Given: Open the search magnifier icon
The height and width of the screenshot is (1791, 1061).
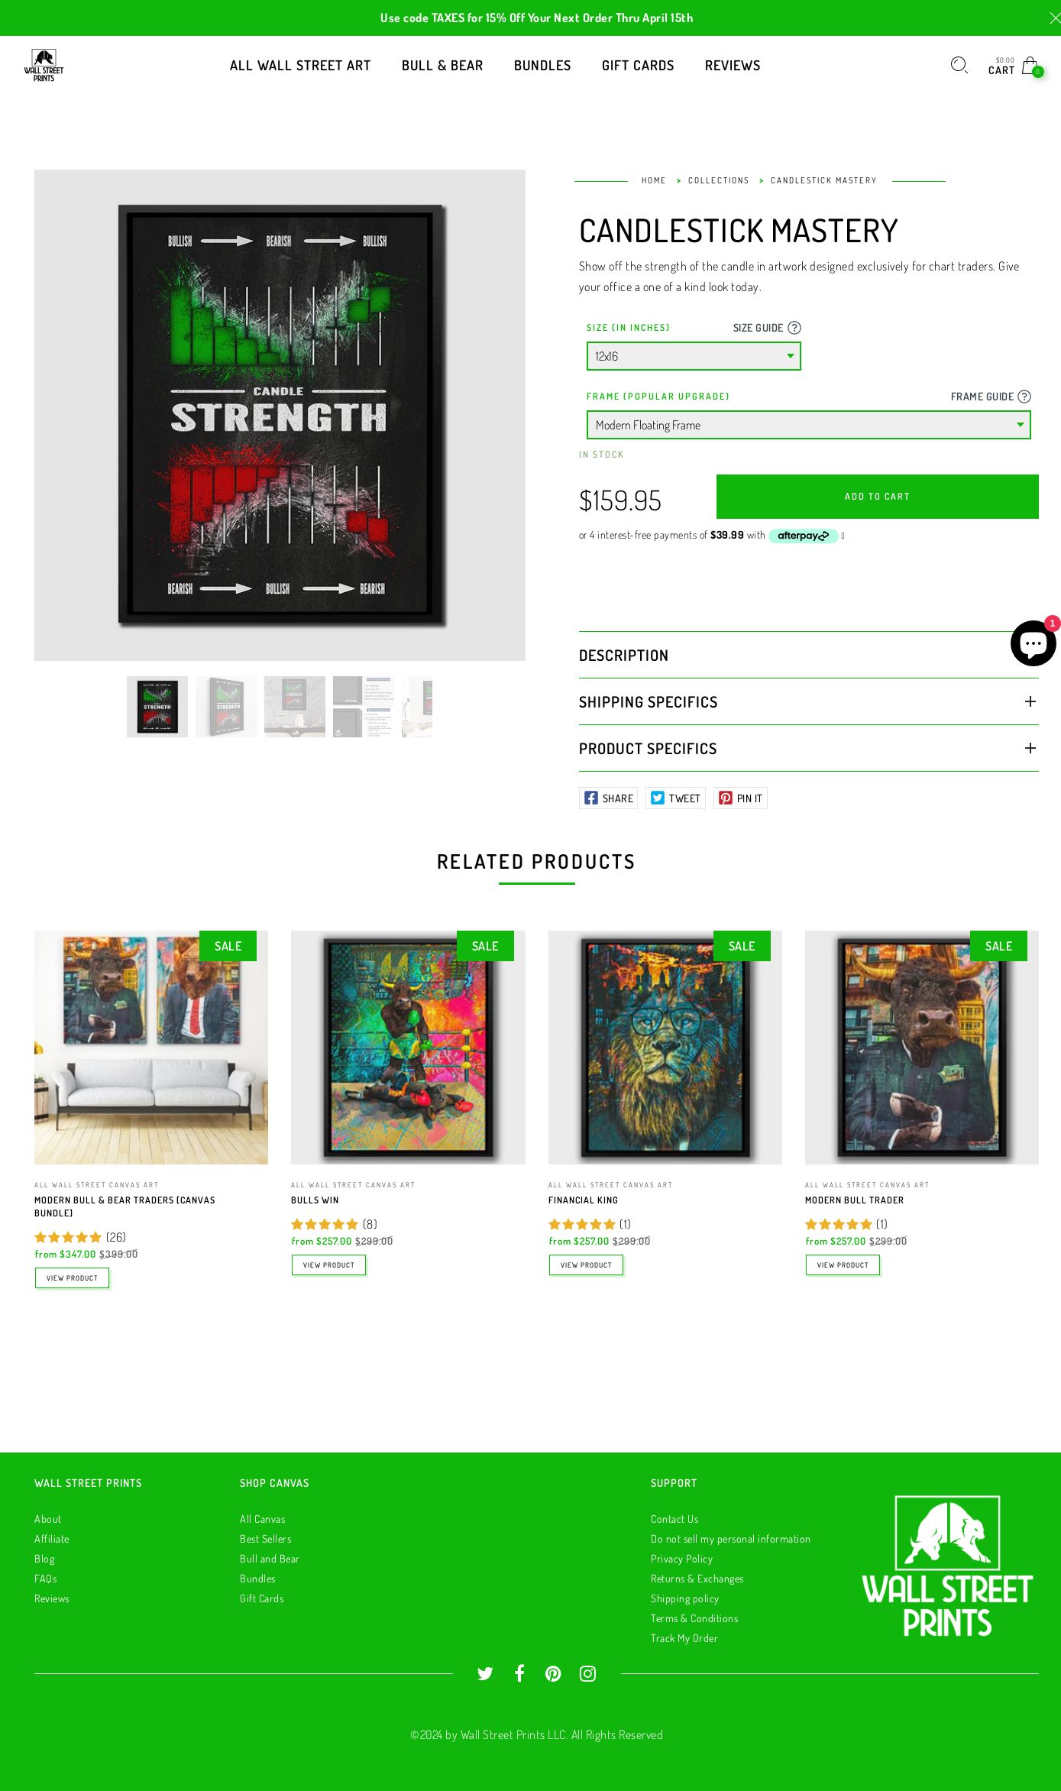Looking at the screenshot, I should tap(959, 66).
